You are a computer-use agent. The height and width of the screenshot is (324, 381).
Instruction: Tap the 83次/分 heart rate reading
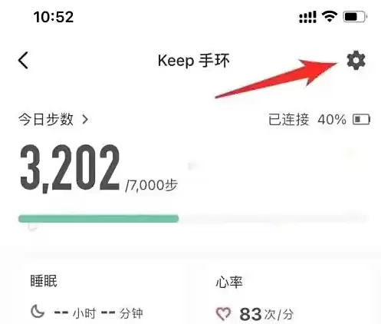(x=266, y=314)
